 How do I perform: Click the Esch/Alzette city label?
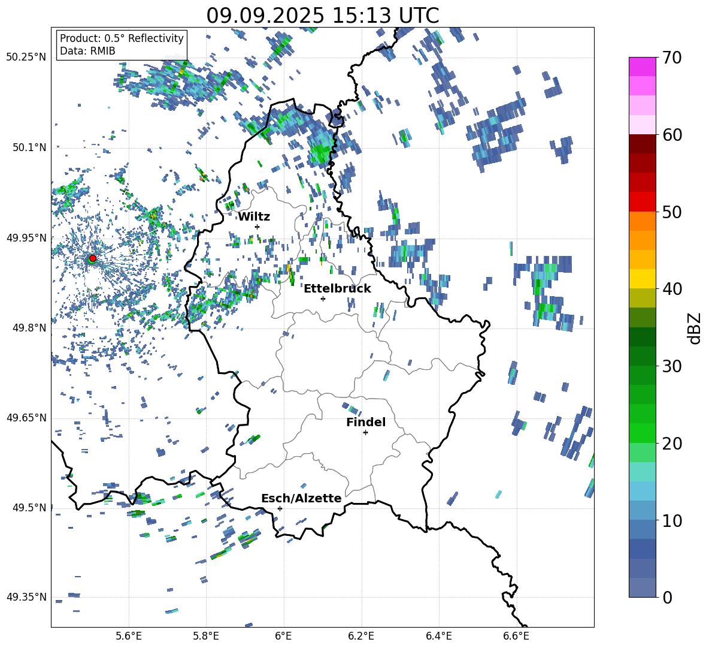pos(301,498)
